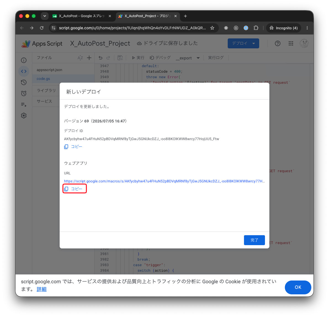The image size is (329, 317).
Task: Copy the deploy ID
Action: click(x=73, y=146)
